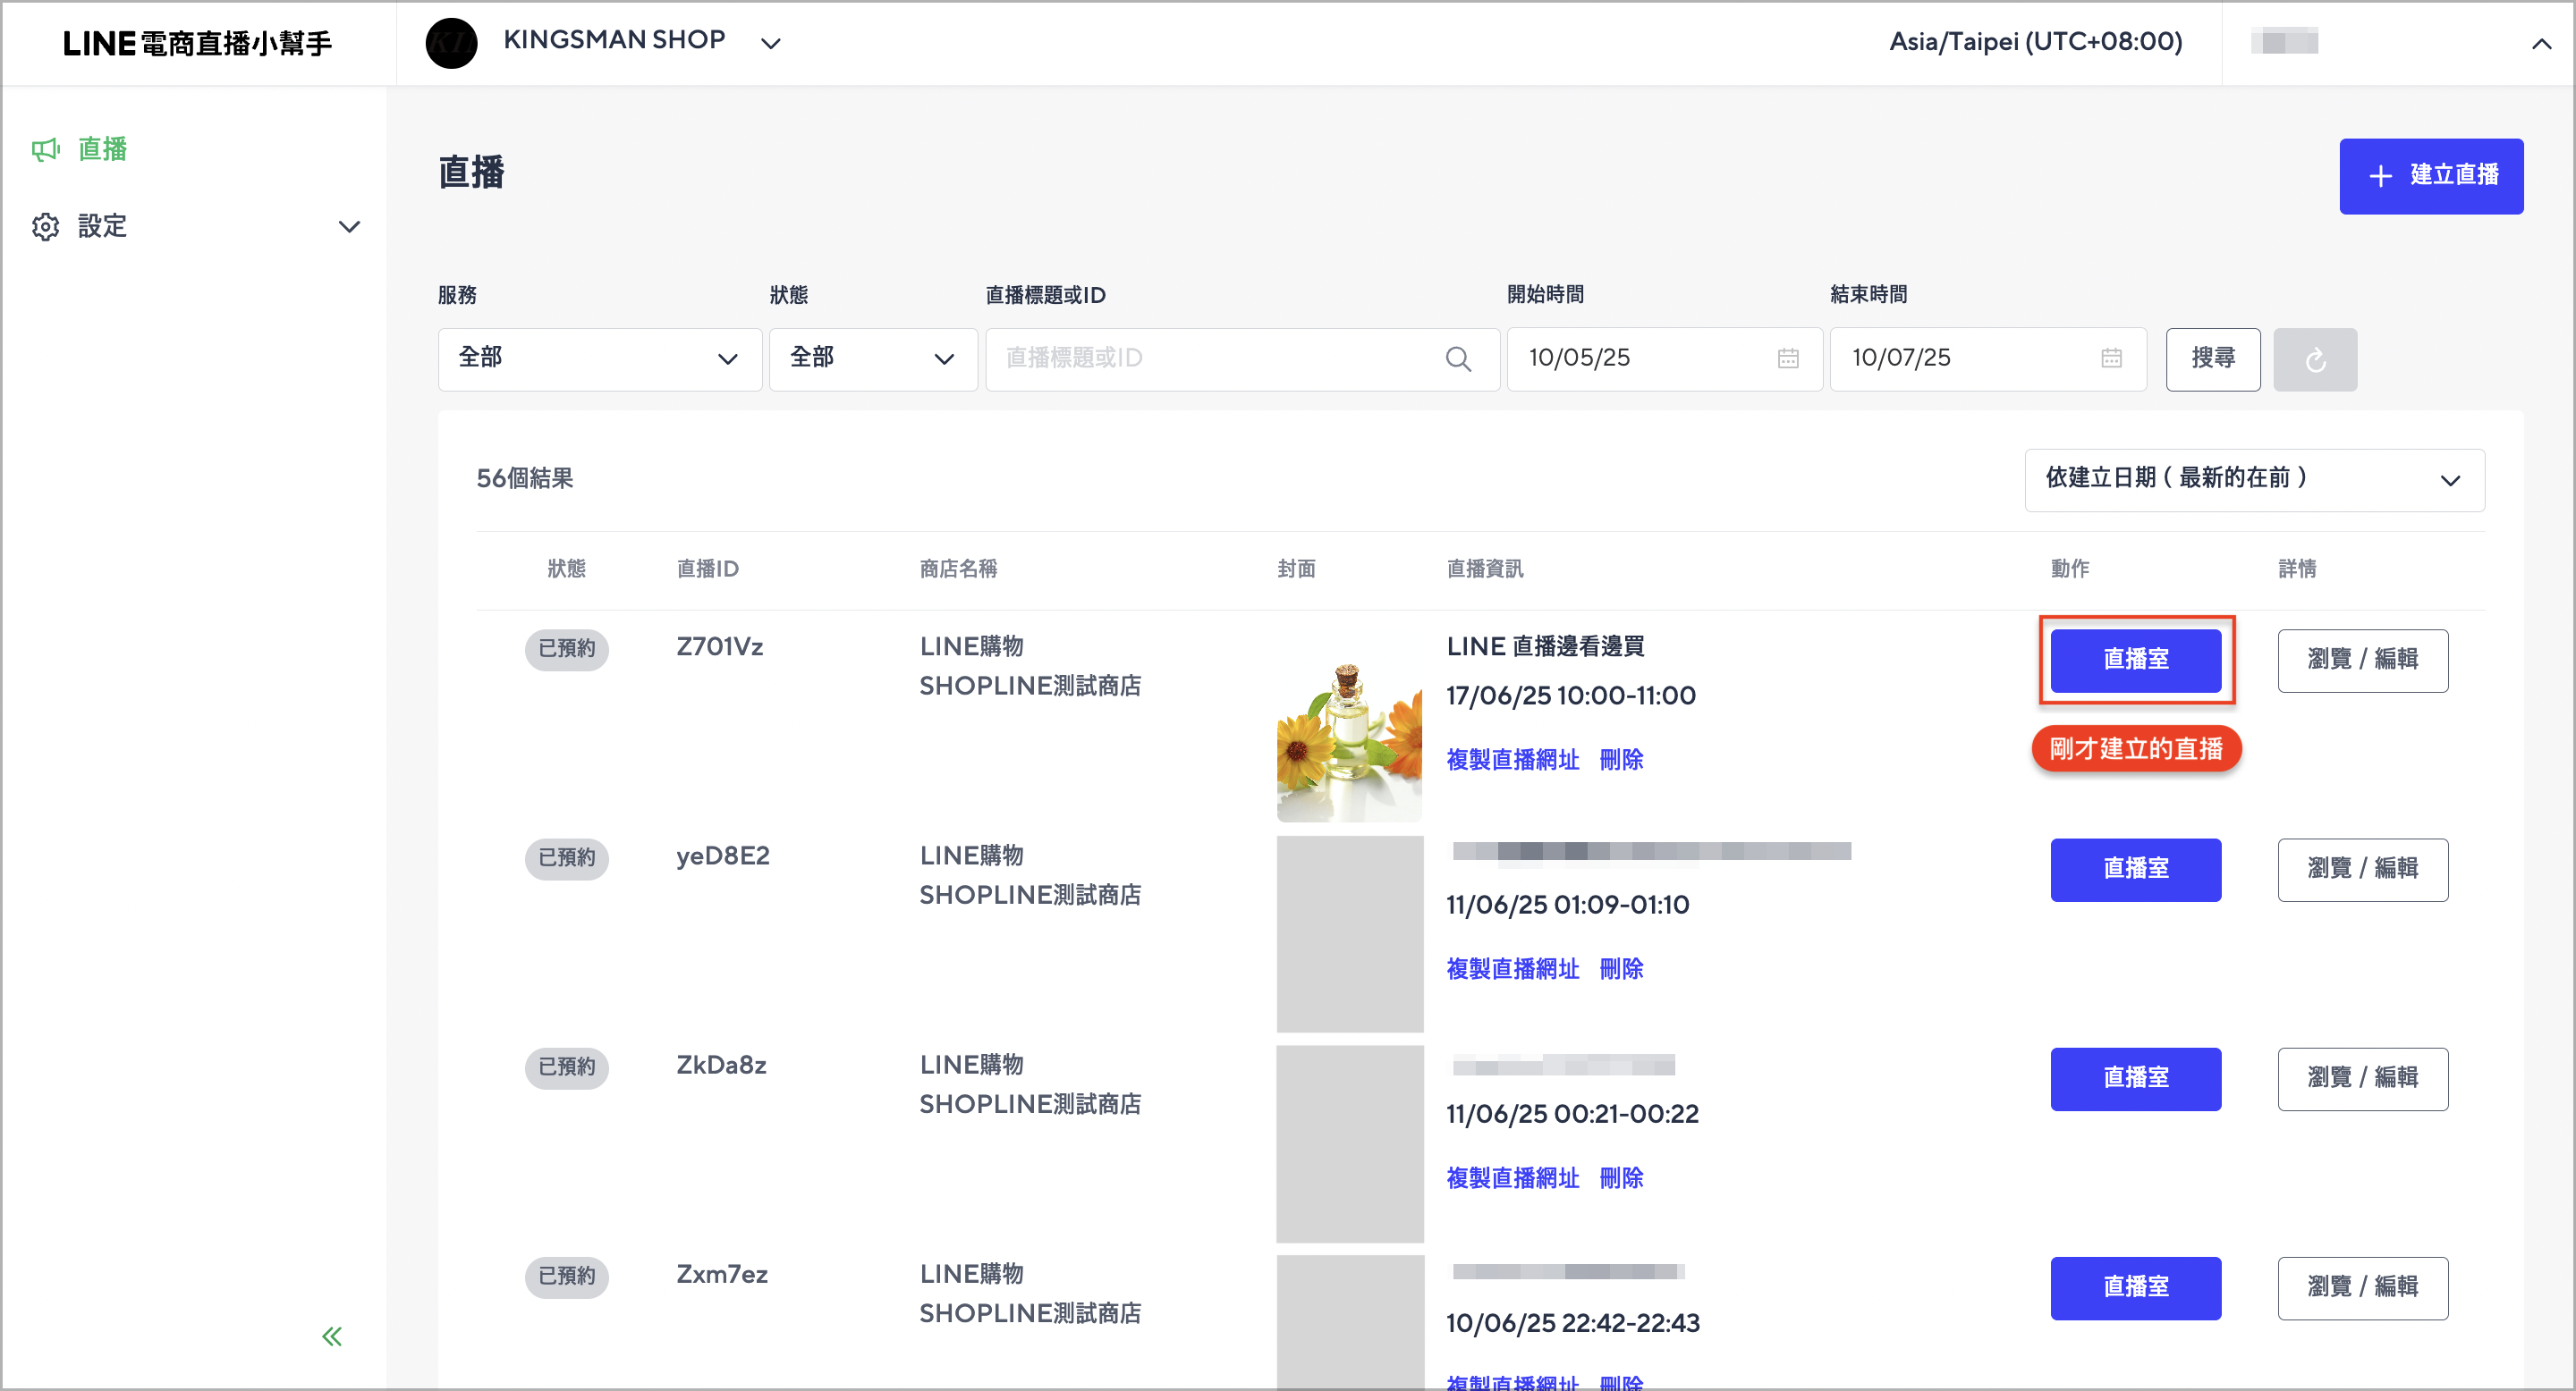Open the calendar icon for 結束時間
Image resolution: width=2576 pixels, height=1391 pixels.
click(x=2111, y=358)
